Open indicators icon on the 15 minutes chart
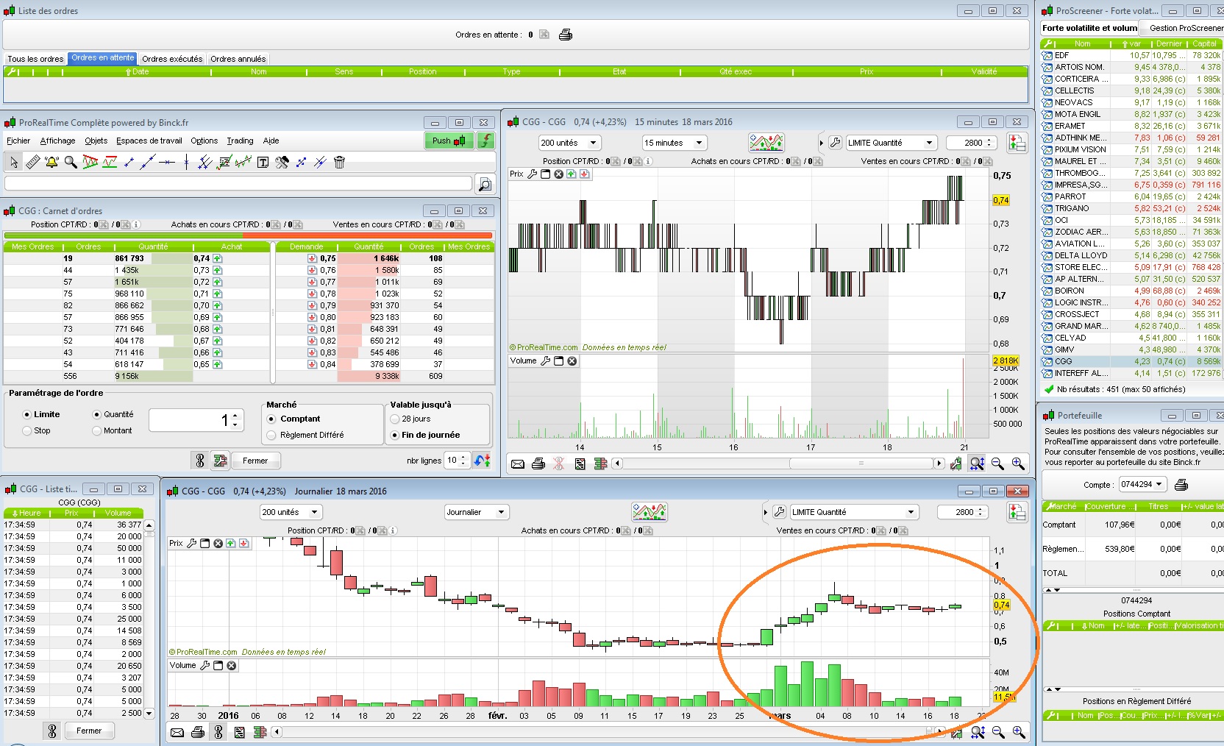The width and height of the screenshot is (1224, 746). click(x=766, y=143)
